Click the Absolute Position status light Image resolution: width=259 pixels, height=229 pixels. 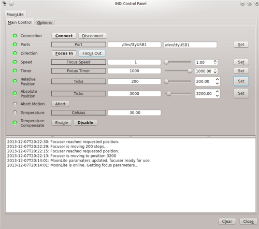click(15, 93)
